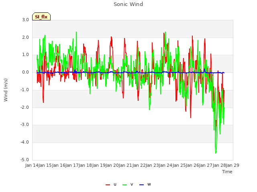Click the Jan 29 x-axis tick label
Viewport: 257px width, 192px height.
point(233,165)
